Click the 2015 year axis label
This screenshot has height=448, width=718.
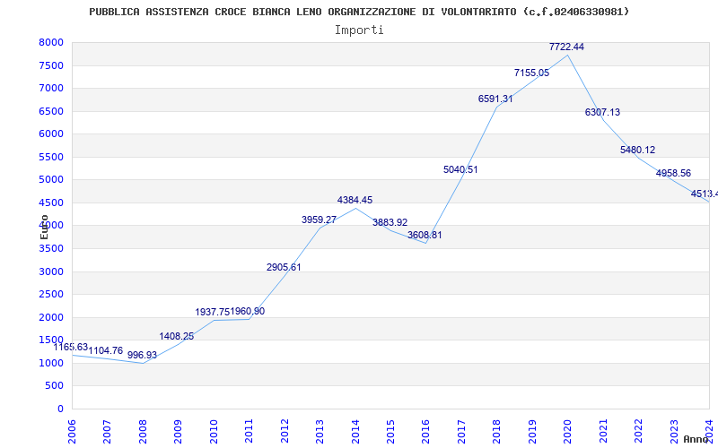(x=390, y=431)
